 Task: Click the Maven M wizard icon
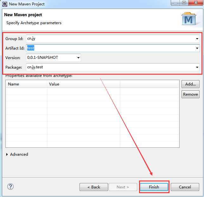(189, 19)
